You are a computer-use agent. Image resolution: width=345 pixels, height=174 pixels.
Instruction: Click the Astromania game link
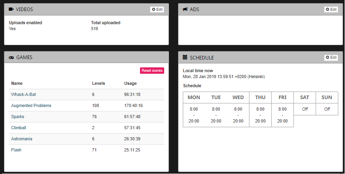click(21, 139)
